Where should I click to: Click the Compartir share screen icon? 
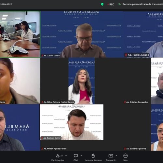111,156
